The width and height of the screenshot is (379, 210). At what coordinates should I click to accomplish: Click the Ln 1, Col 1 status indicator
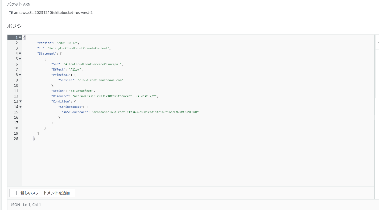[x=32, y=205]
